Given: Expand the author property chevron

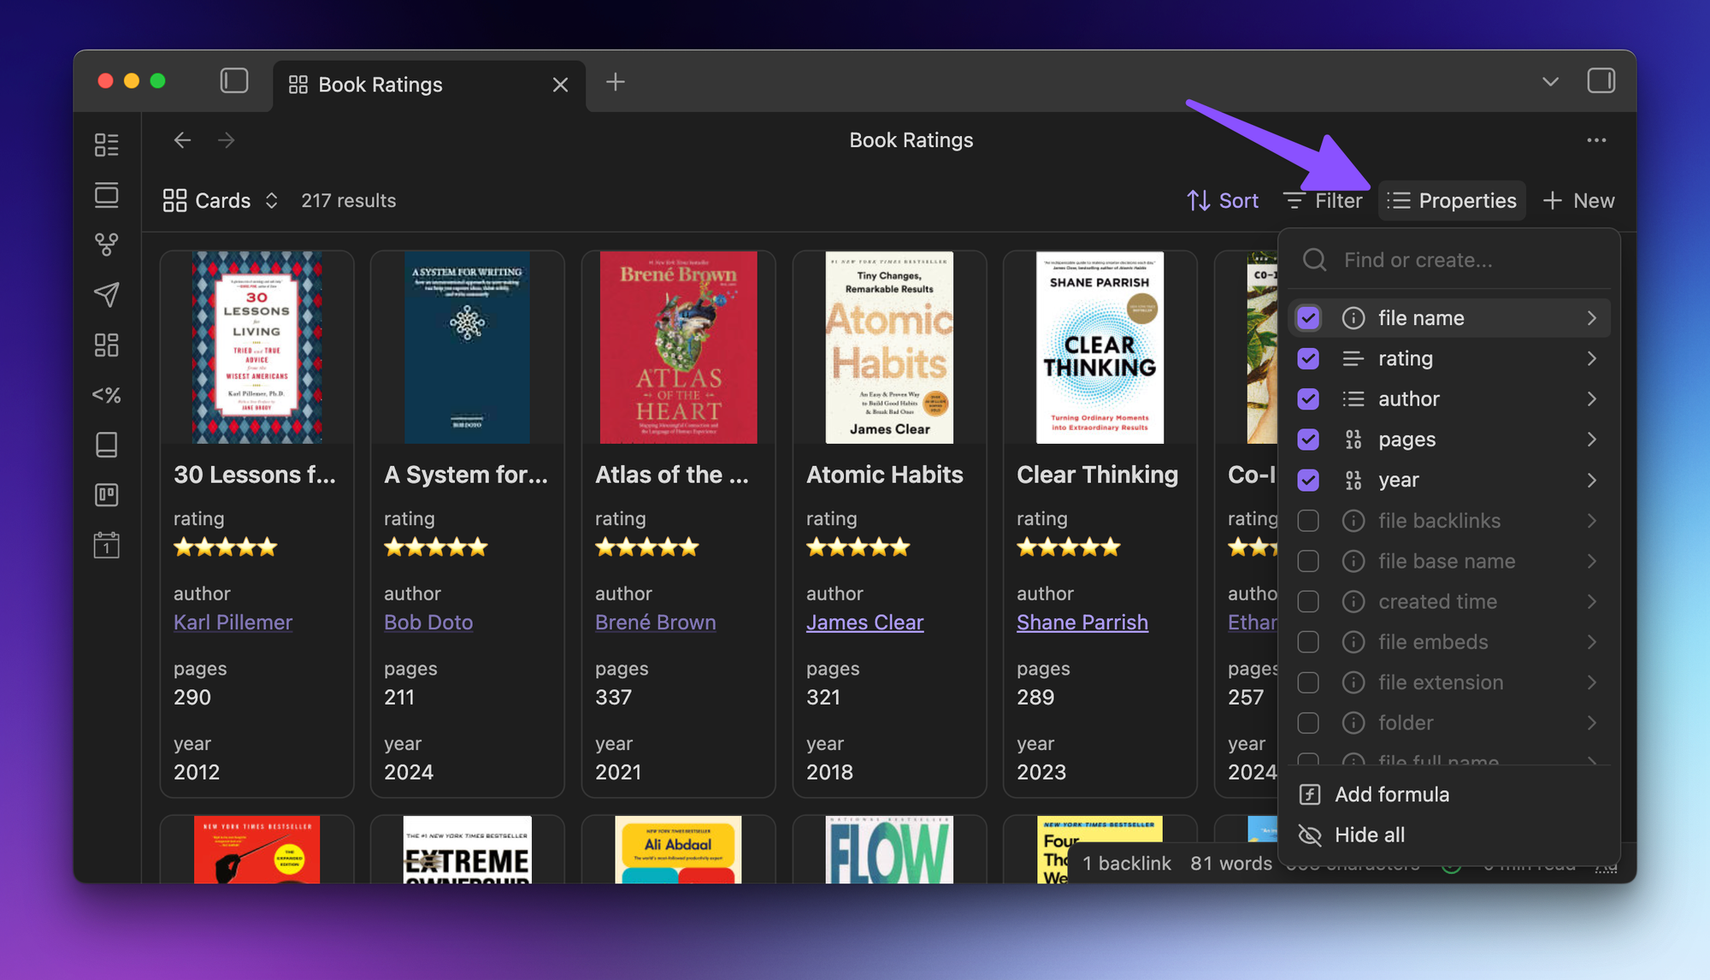Looking at the screenshot, I should [x=1591, y=399].
